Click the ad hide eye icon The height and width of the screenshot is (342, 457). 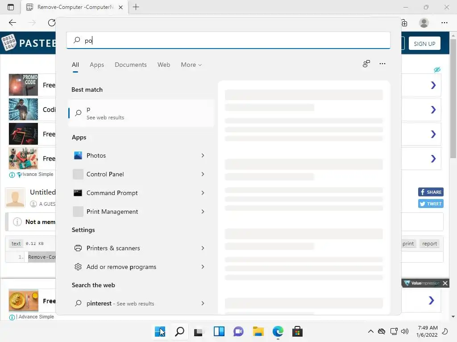pos(437,70)
